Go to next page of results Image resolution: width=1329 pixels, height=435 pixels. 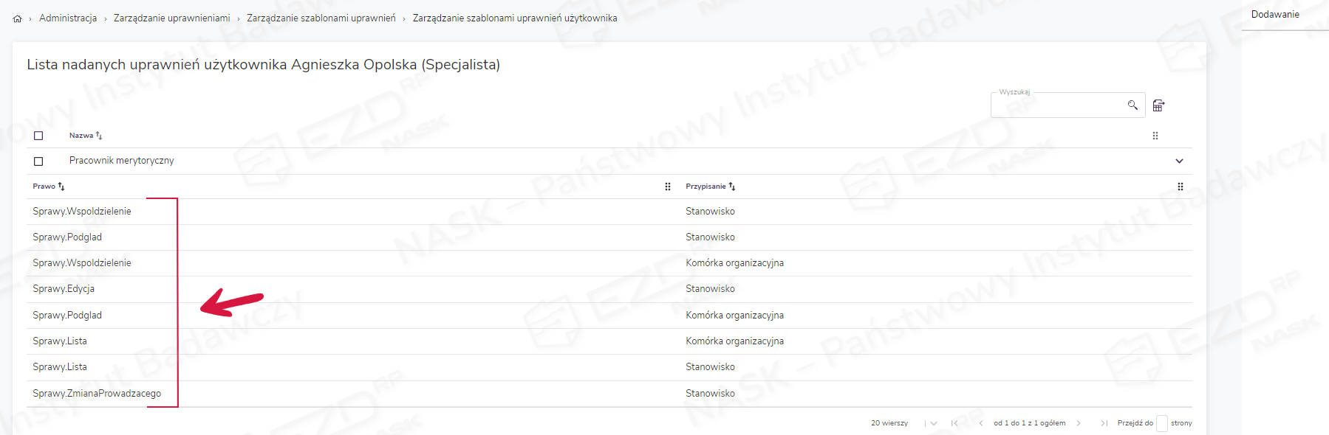click(x=1079, y=423)
